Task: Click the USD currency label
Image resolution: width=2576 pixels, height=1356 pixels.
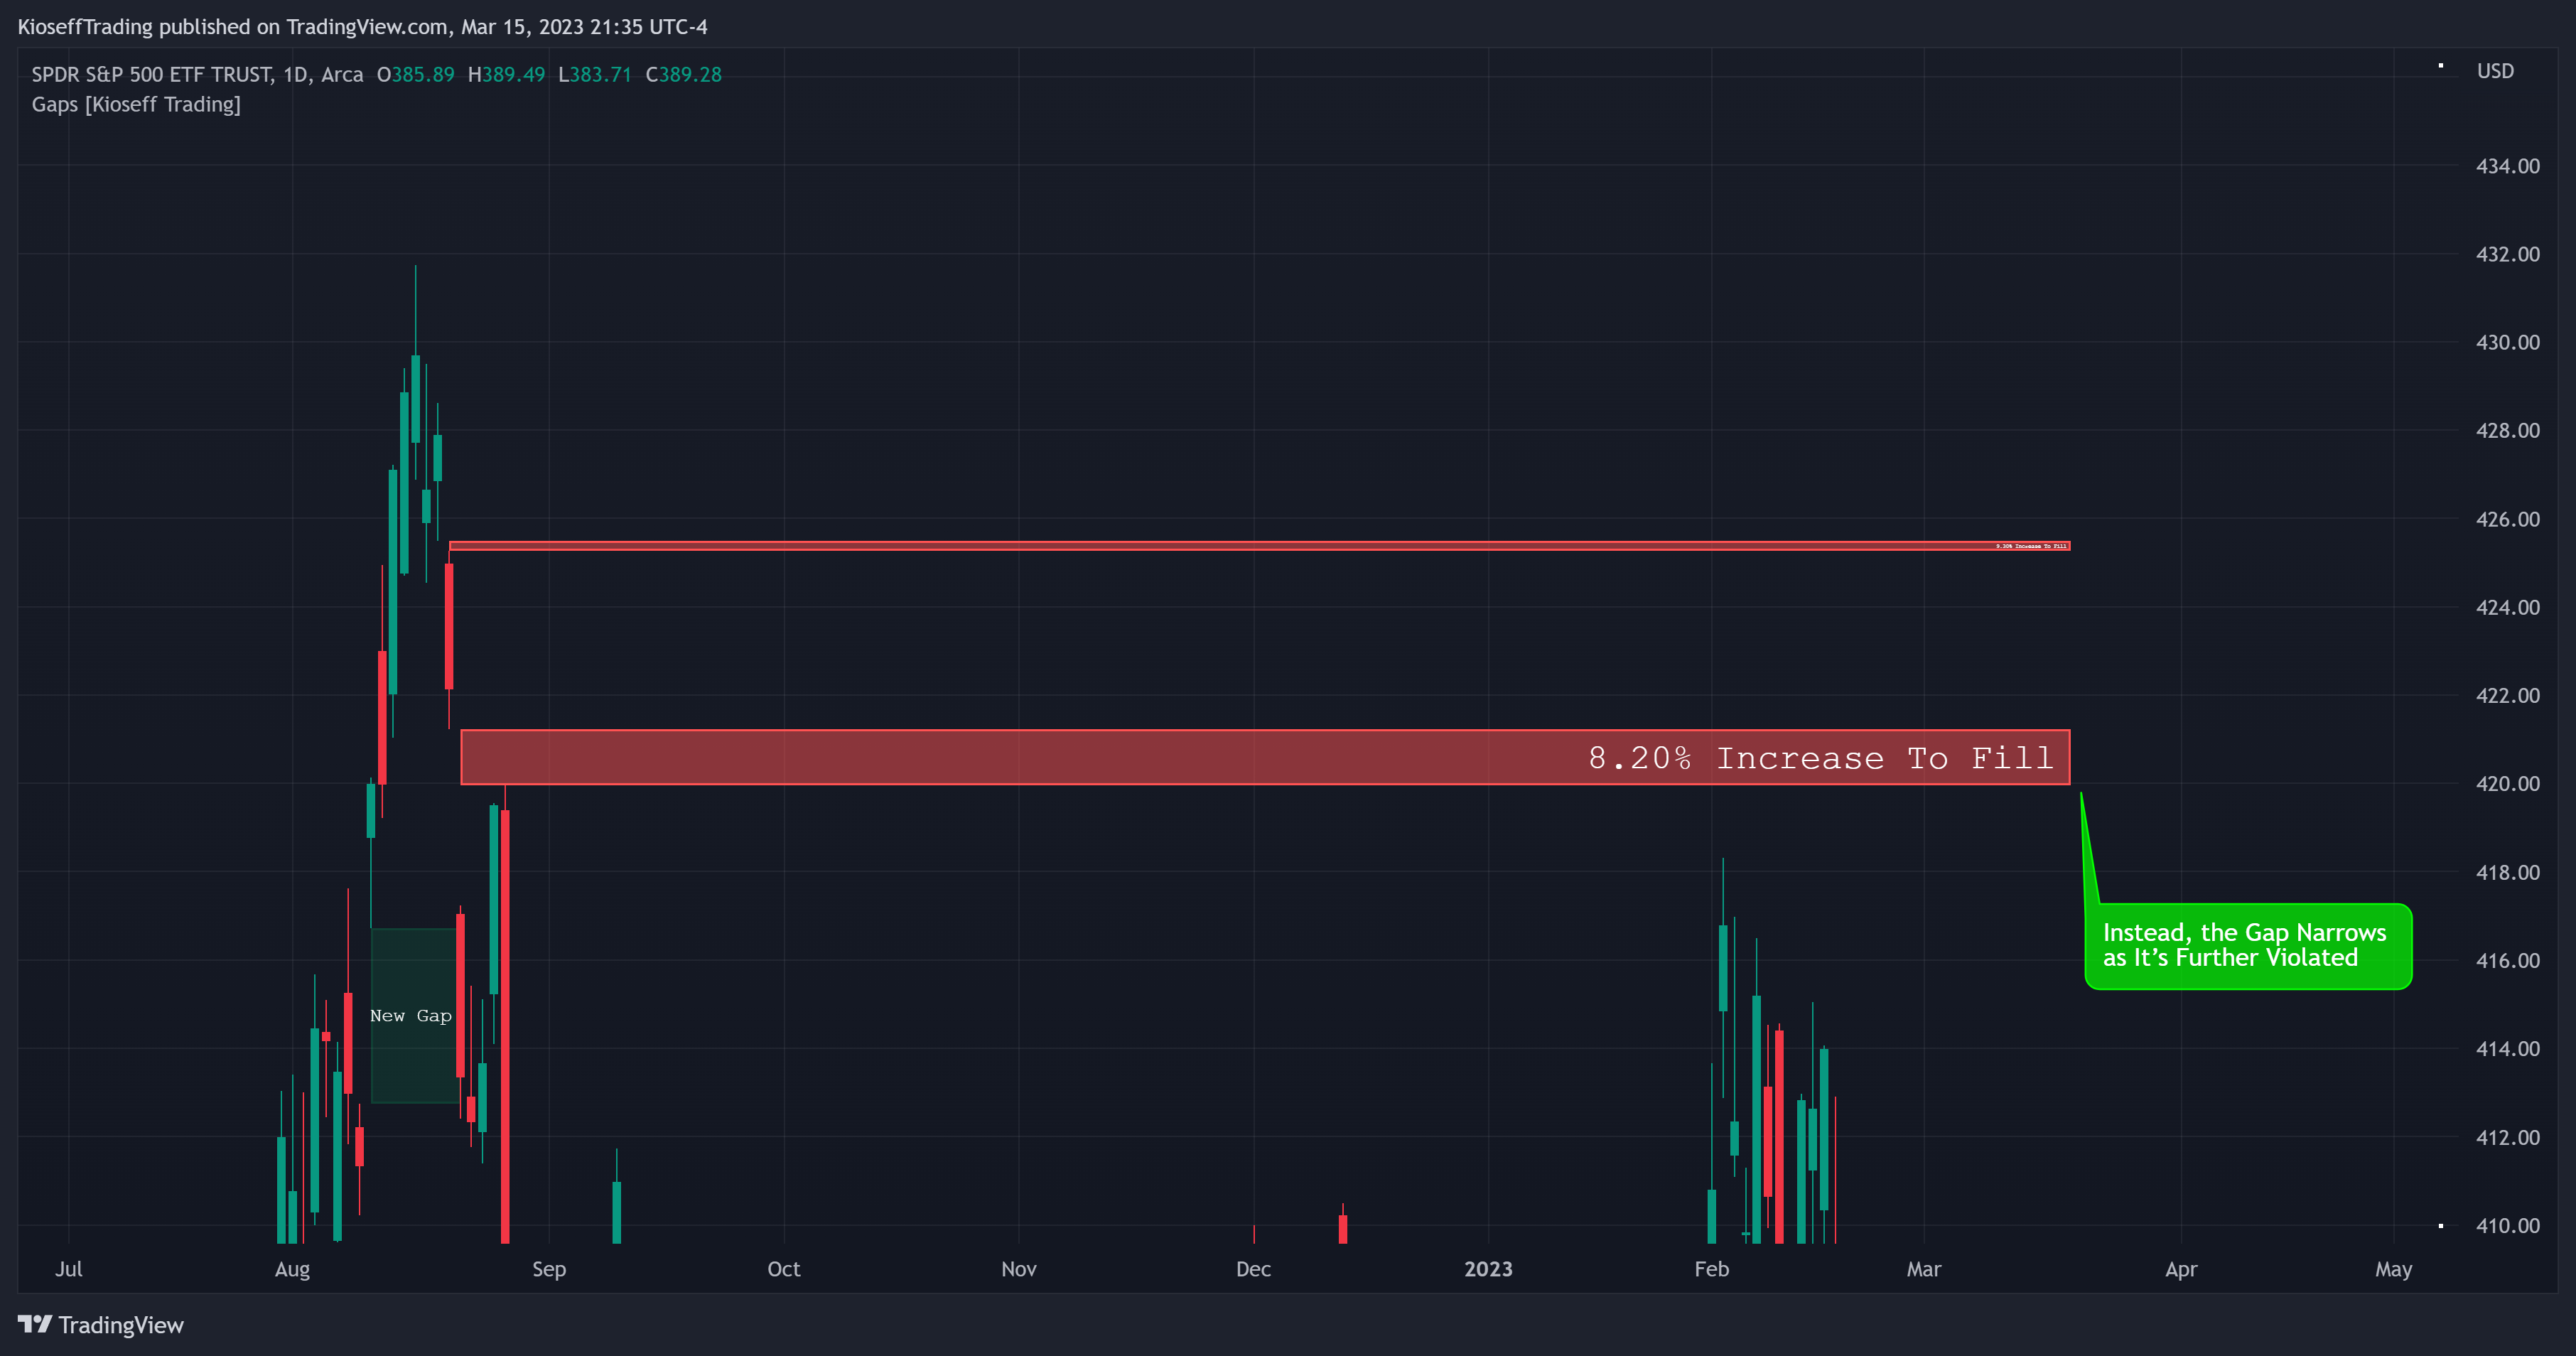Action: tap(2495, 71)
